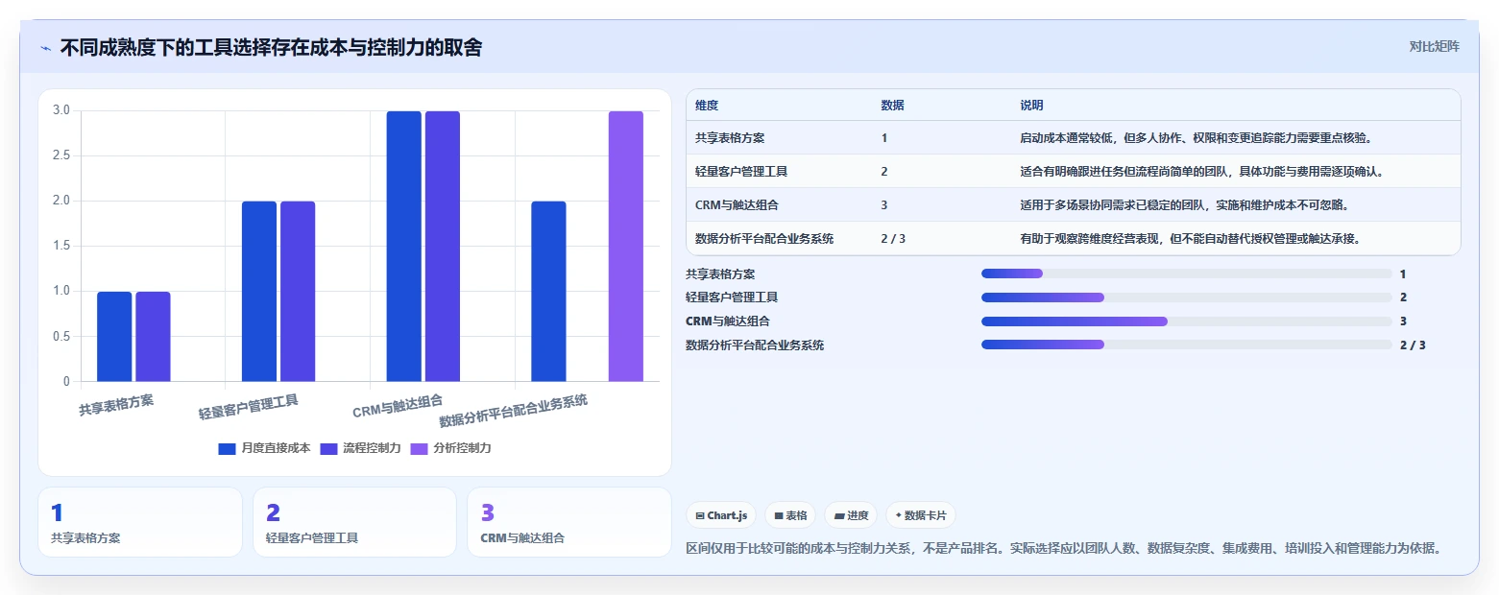The height and width of the screenshot is (595, 1499).
Task: Toggle the 流程控制力 legend swatch
Action: 328,448
